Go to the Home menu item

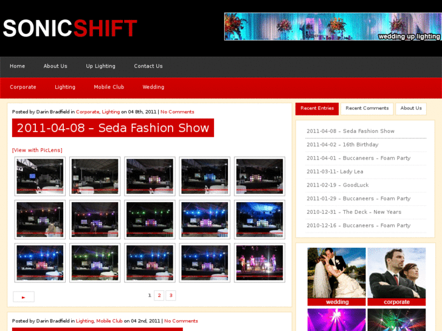click(x=18, y=66)
